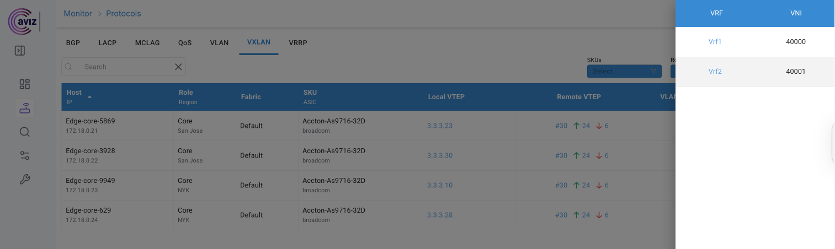835x249 pixels.
Task: Switch to the VRRP tab
Action: [x=298, y=43]
